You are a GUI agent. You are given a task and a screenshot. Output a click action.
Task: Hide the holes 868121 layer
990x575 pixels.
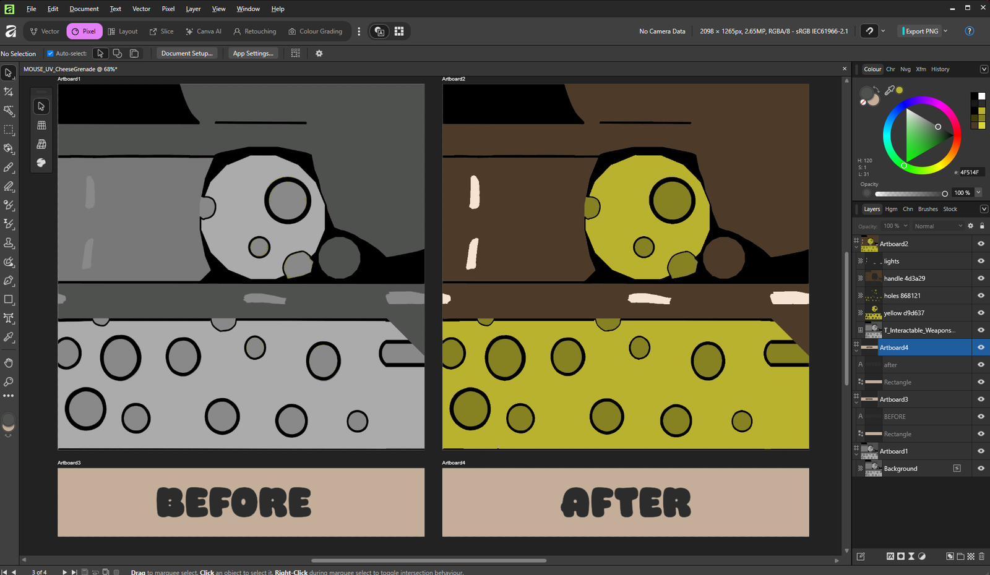(981, 296)
